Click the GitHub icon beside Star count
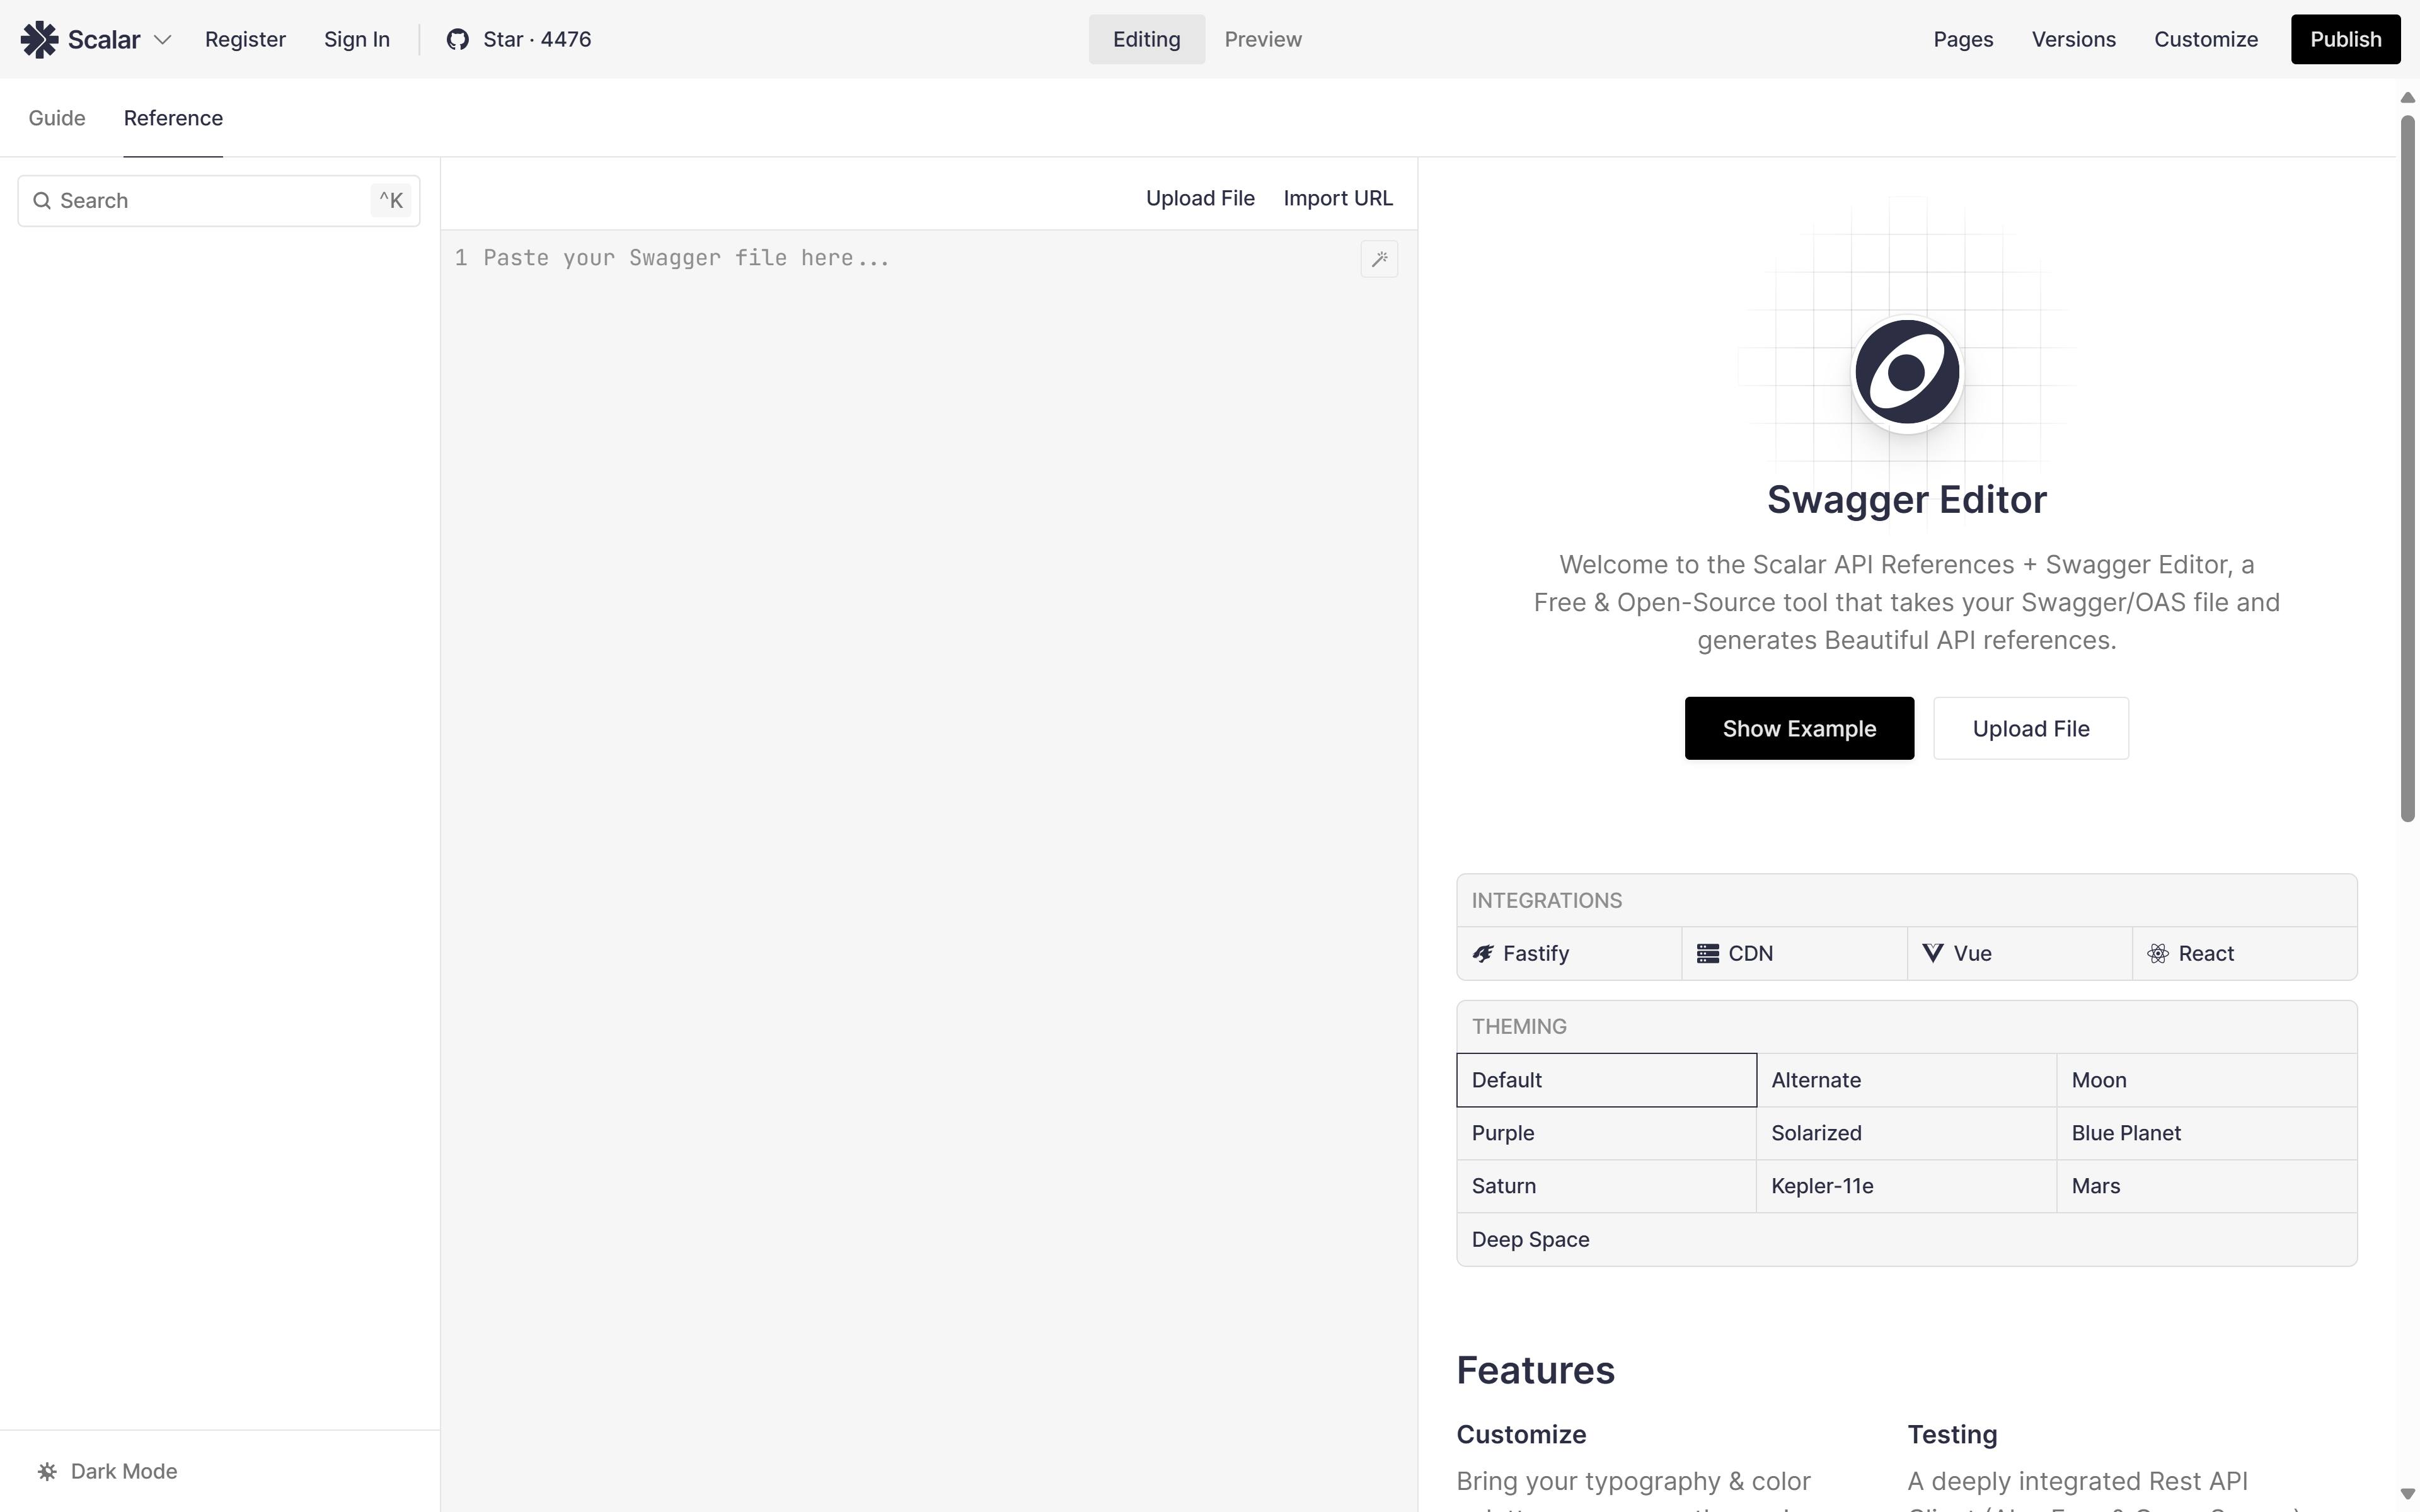Image resolution: width=2420 pixels, height=1512 pixels. [x=457, y=39]
